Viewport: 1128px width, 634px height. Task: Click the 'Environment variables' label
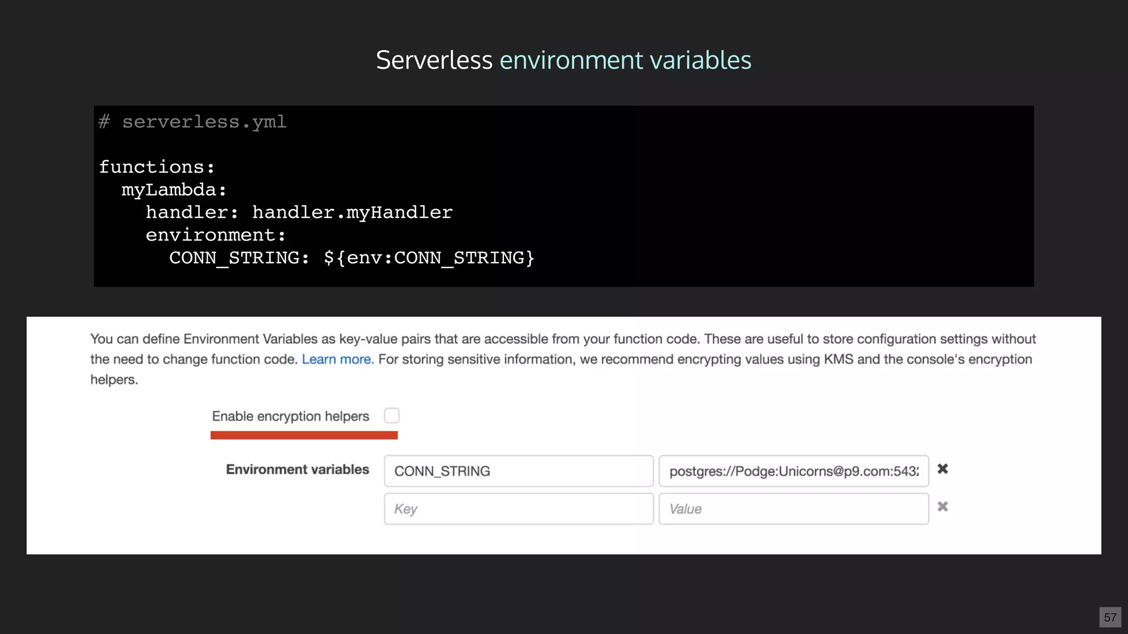click(297, 469)
